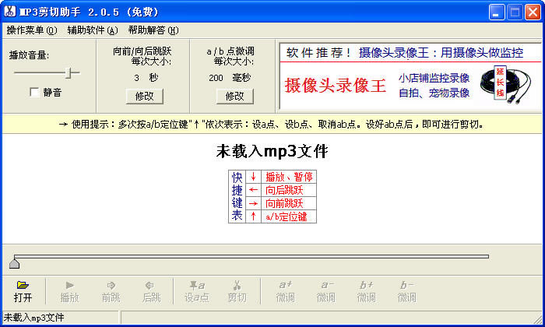Click the 播放音量 volume slider handle
The height and width of the screenshot is (327, 545).
click(x=69, y=72)
